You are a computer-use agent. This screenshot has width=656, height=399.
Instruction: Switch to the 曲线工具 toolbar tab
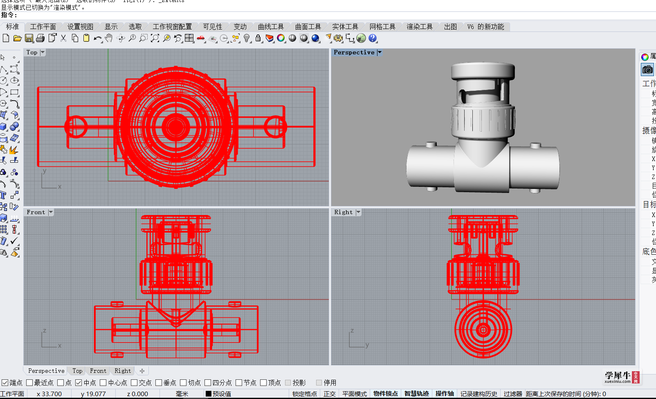[271, 27]
